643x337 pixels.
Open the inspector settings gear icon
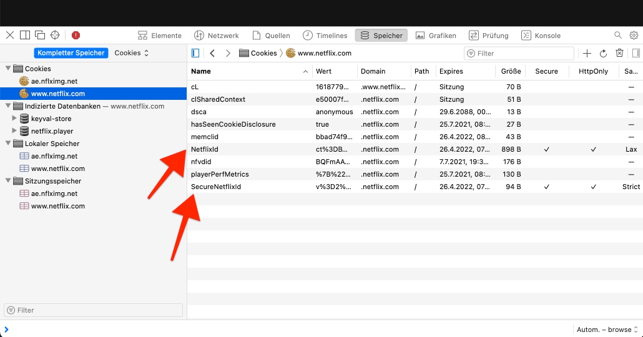(x=634, y=36)
